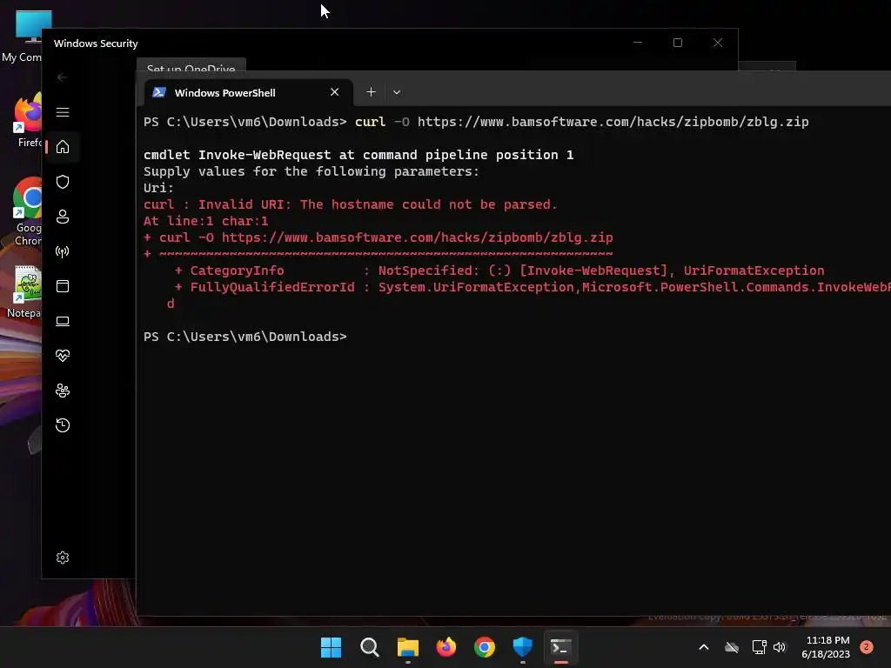
Task: Click the OneDrive tray icon
Action: point(732,647)
